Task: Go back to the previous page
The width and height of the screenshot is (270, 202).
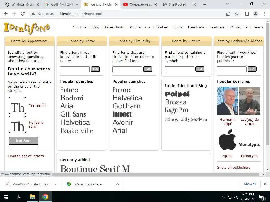Action: click(x=6, y=14)
